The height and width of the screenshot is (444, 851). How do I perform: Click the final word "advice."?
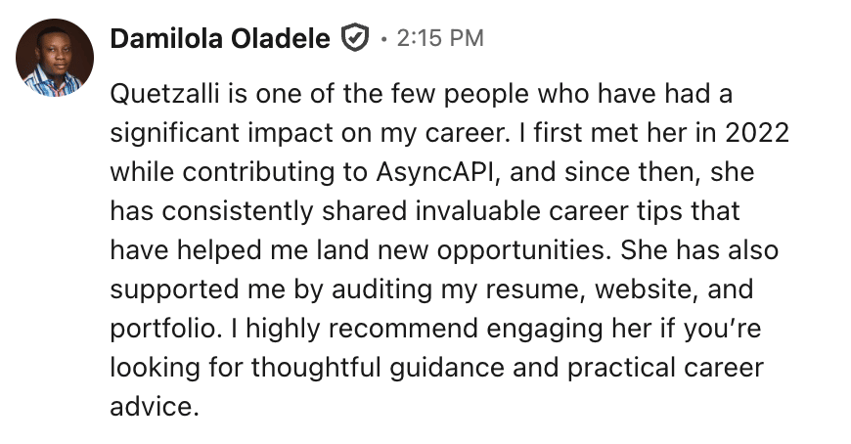point(155,404)
